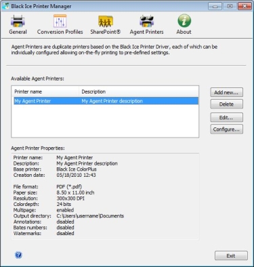Click the Watermarks: label
The height and width of the screenshot is (267, 254).
pos(27,233)
